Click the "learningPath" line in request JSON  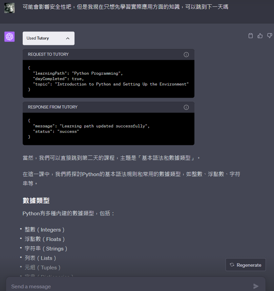pyautogui.click(x=78, y=73)
